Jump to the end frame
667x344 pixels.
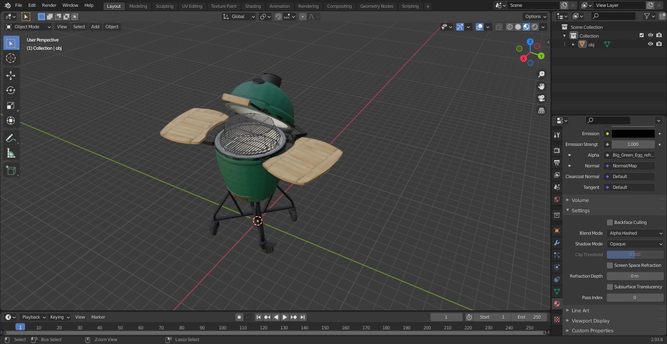point(302,317)
